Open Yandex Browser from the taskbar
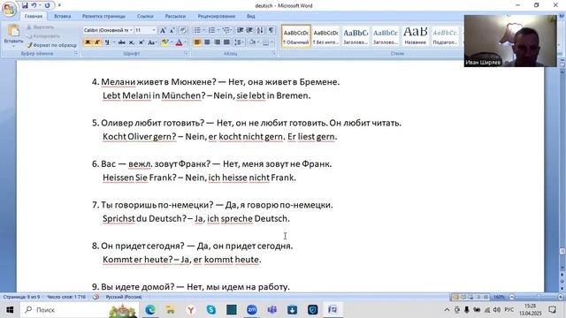The width and height of the screenshot is (566, 318). [191, 310]
